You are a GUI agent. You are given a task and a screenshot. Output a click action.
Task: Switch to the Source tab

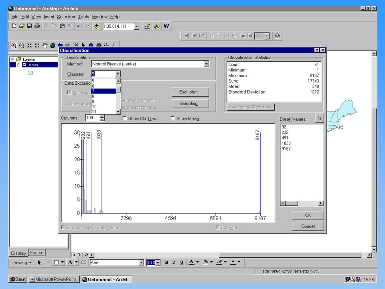36,252
